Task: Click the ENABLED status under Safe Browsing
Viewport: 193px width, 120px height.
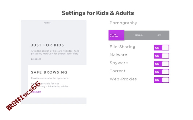Action: point(36,92)
